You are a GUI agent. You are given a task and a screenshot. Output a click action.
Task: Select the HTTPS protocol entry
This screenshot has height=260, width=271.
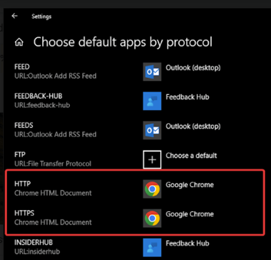click(53, 218)
